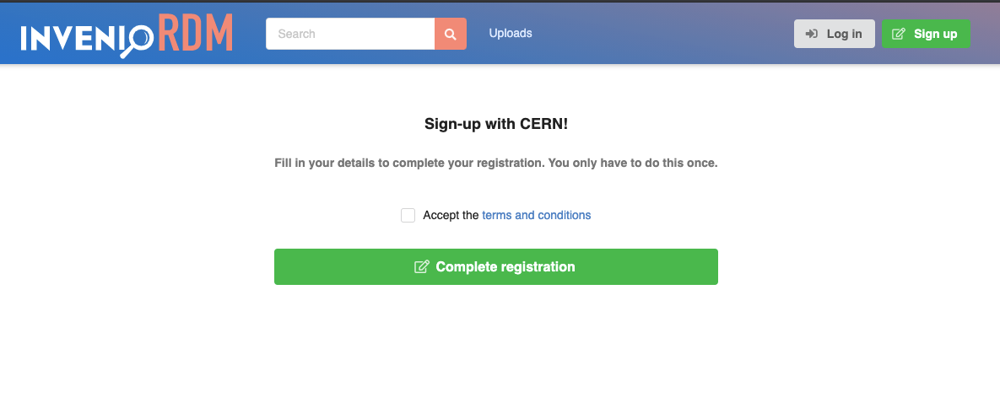Click the green Sign up button text
Screen dimensions: 1000x397
click(x=936, y=34)
